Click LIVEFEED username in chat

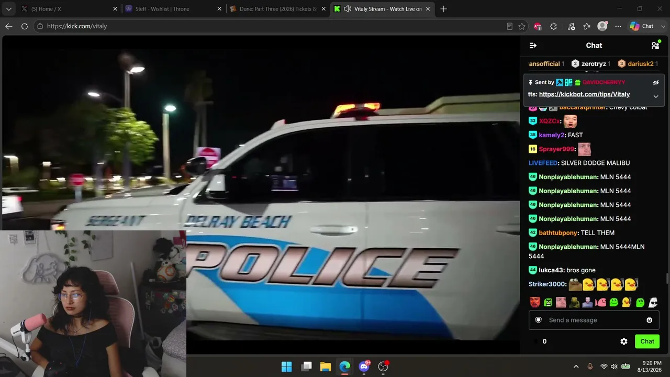pyautogui.click(x=543, y=163)
